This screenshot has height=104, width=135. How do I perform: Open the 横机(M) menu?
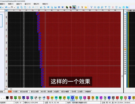(x=36, y=4)
